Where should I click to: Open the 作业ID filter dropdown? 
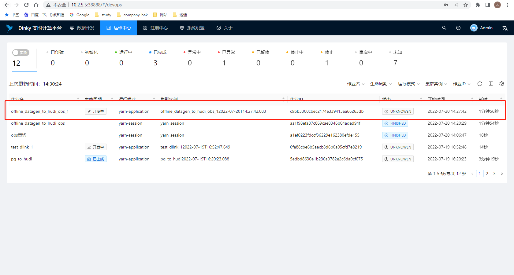[x=462, y=84]
